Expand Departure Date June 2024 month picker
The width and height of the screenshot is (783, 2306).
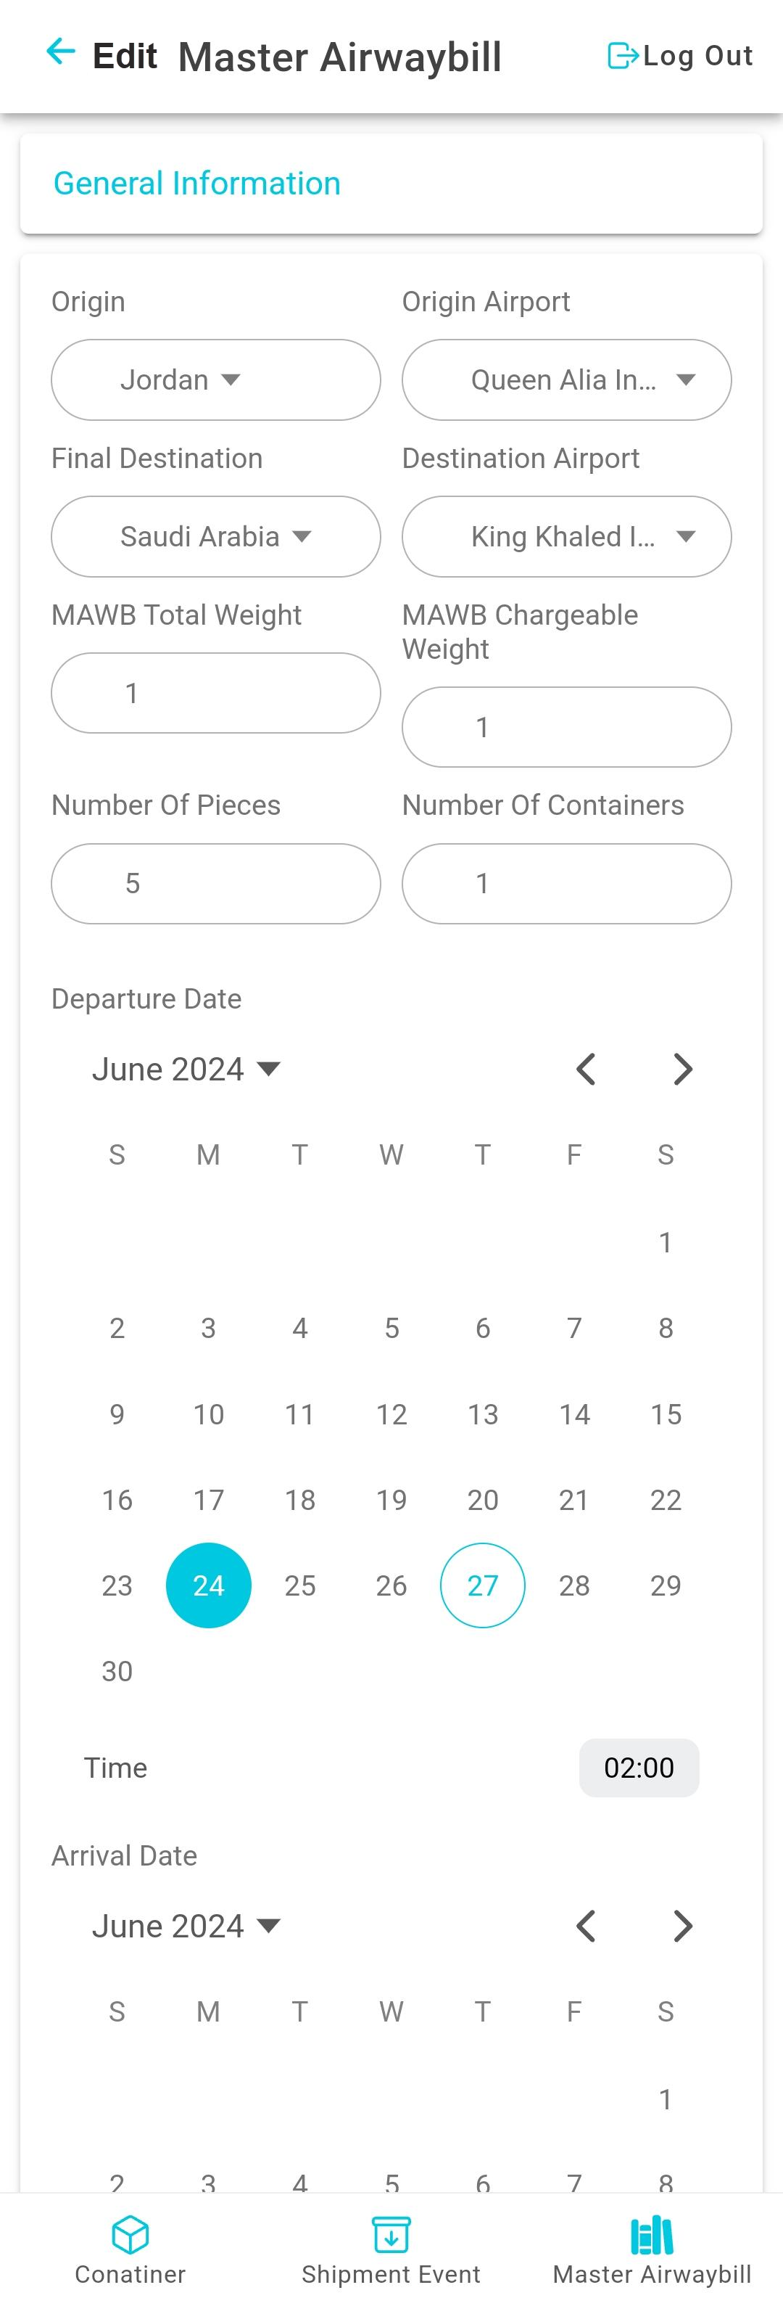(x=186, y=1069)
